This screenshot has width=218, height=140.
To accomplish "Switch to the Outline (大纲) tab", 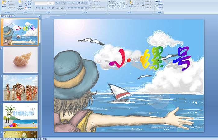I will tap(10, 16).
